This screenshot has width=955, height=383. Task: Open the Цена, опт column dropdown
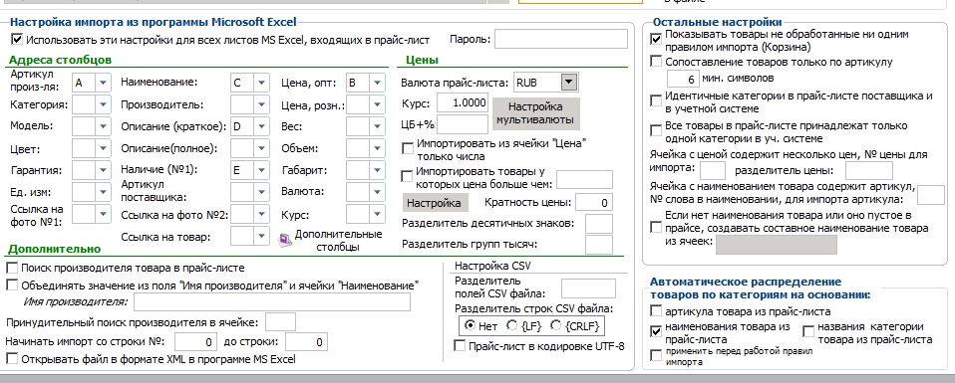pos(377,83)
